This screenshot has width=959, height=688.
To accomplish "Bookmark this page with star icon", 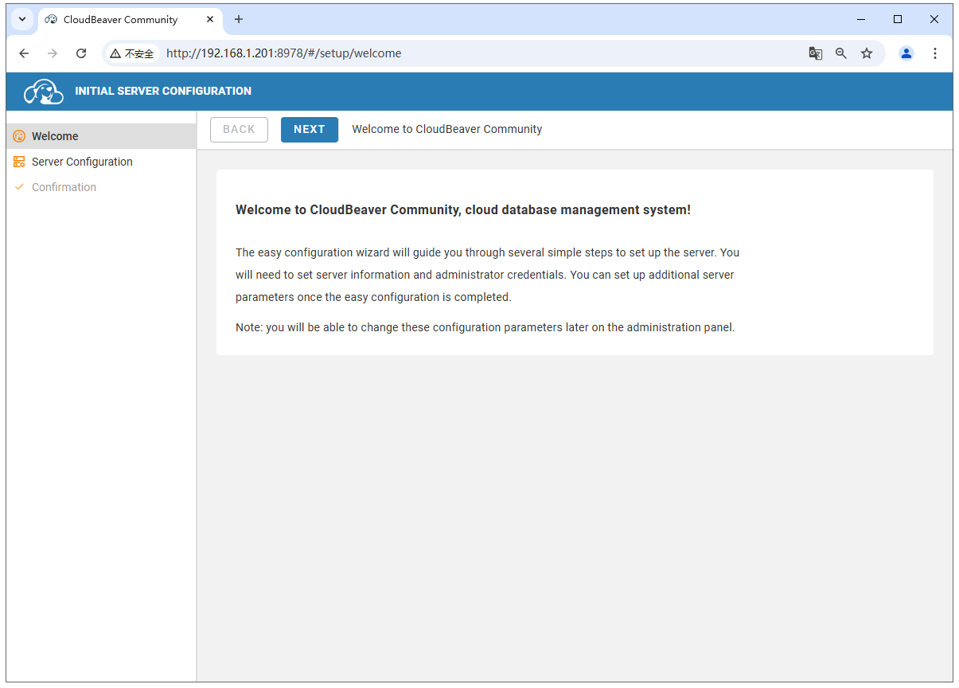I will (x=867, y=53).
